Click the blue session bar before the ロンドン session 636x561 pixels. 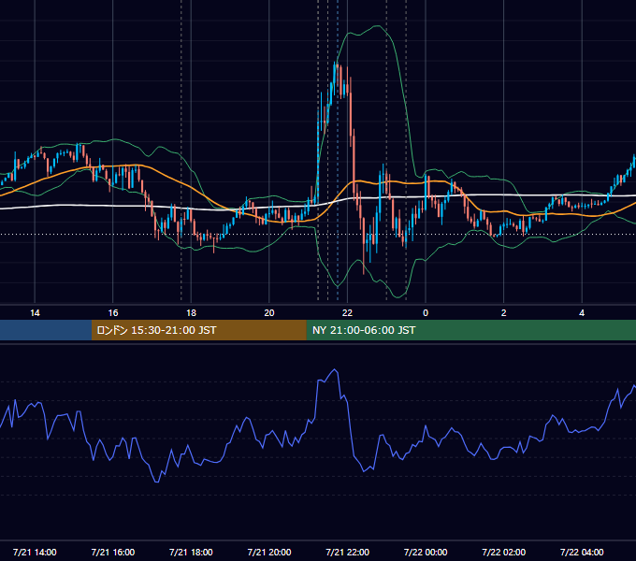tap(46, 330)
